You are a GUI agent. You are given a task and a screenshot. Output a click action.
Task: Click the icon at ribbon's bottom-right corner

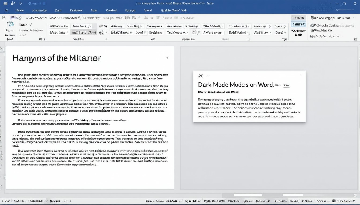point(355,39)
